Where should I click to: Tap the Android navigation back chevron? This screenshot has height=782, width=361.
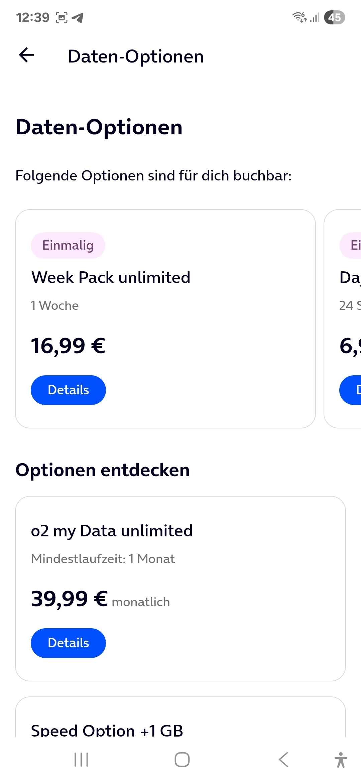pos(283,760)
